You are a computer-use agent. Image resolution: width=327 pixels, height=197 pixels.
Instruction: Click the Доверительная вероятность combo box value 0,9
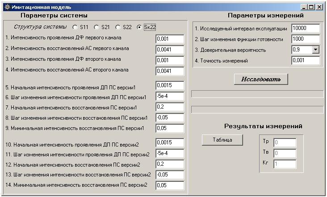tap(302, 50)
